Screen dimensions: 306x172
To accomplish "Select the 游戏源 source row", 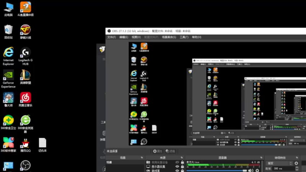I will click(x=165, y=170).
